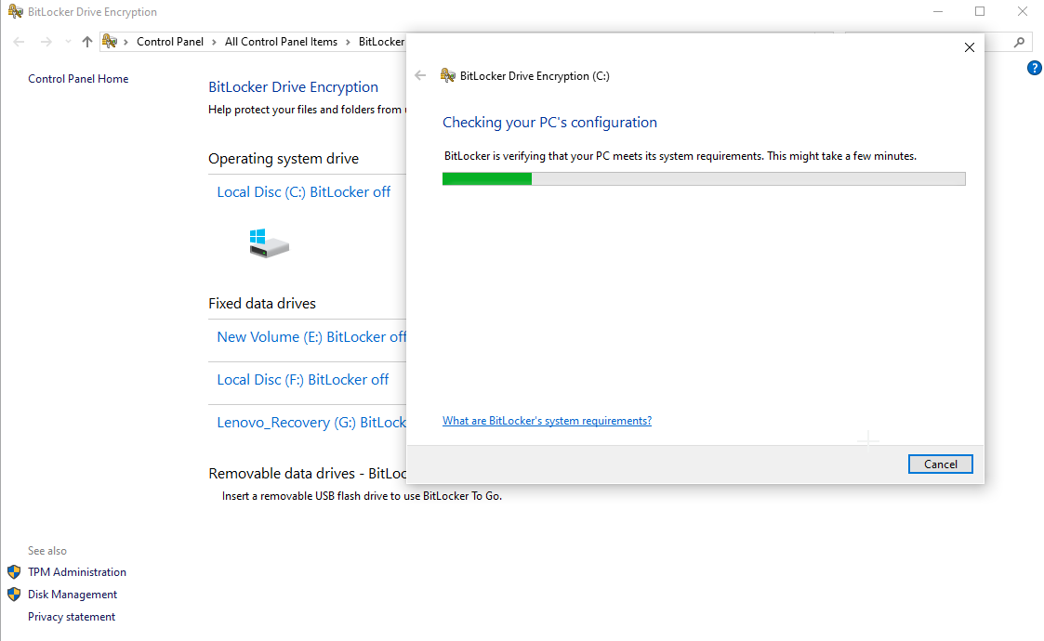1044x641 pixels.
Task: Go to Control Panel Home
Action: pyautogui.click(x=78, y=78)
